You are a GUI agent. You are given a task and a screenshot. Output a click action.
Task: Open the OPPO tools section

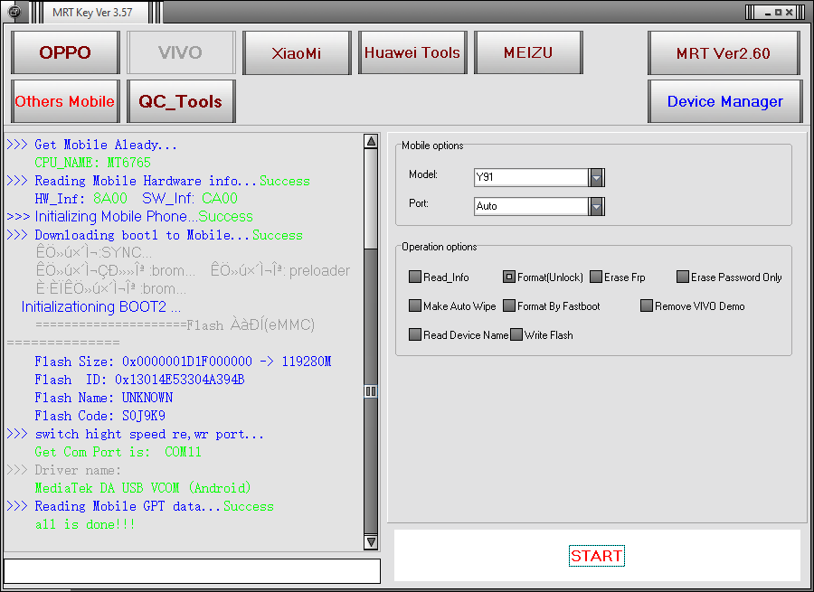[65, 52]
